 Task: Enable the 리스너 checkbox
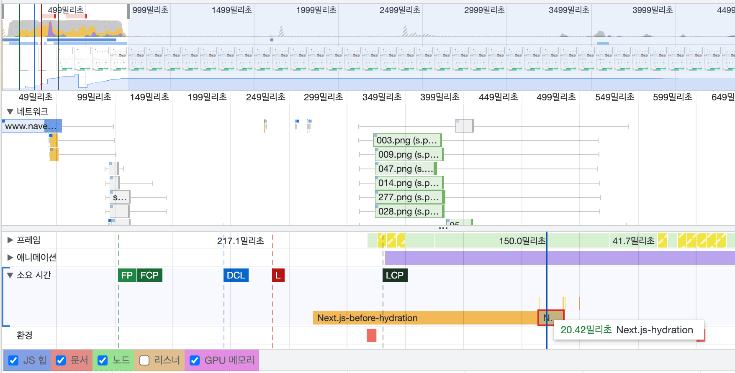click(x=144, y=360)
